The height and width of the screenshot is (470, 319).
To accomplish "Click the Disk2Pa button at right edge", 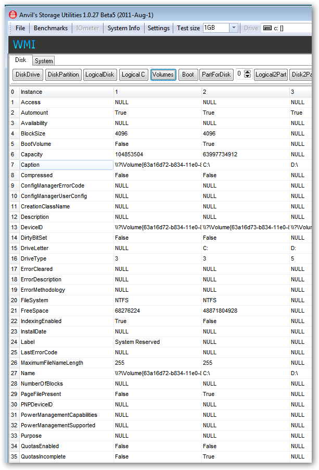I will 301,75.
